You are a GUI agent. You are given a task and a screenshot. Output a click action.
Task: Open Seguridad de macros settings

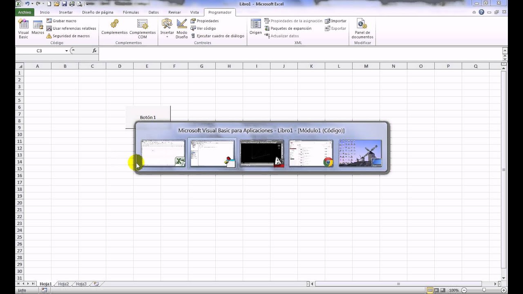click(x=68, y=36)
